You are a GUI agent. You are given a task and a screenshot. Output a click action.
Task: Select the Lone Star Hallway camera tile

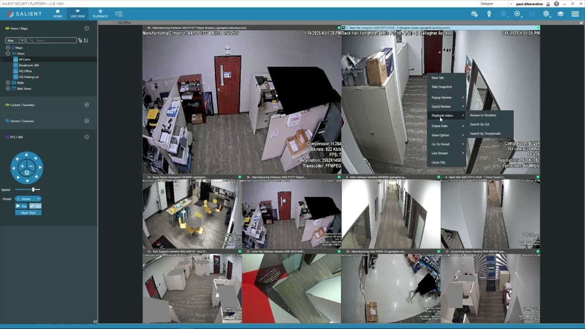pos(292,286)
